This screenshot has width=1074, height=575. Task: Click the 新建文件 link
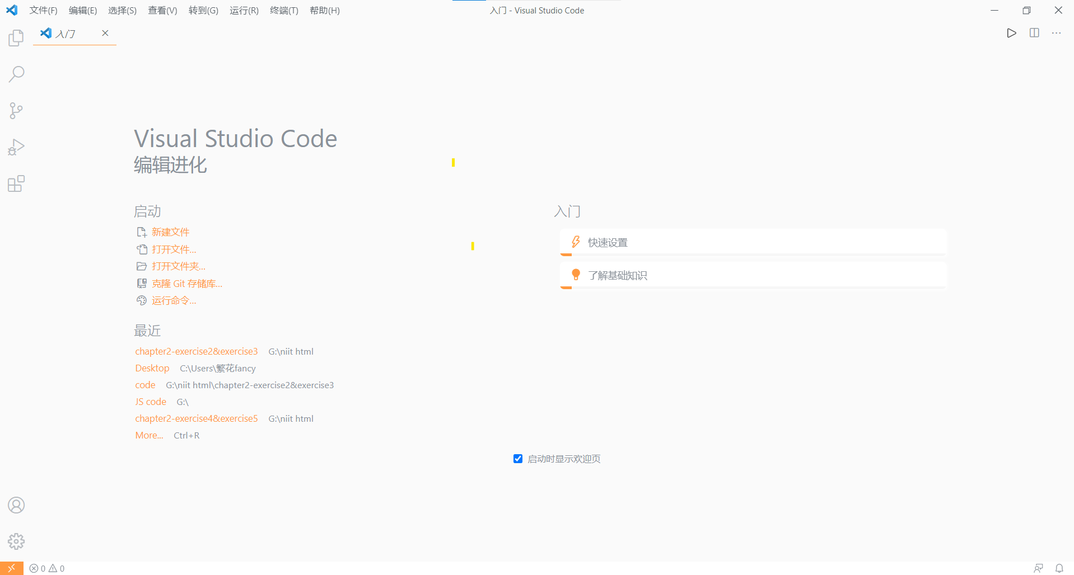point(171,232)
